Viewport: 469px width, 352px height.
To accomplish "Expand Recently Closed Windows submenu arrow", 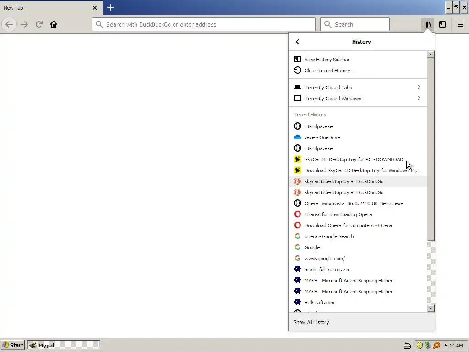I will pyautogui.click(x=419, y=98).
